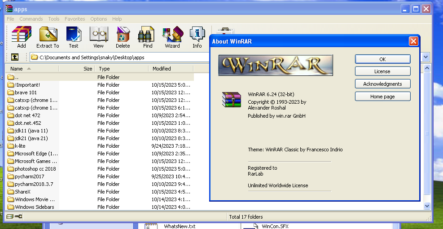Click the License button

coord(382,71)
